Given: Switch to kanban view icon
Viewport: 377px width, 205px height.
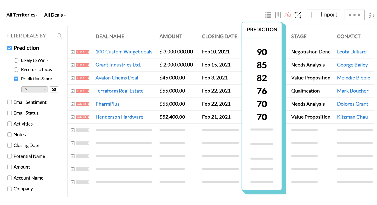Looking at the screenshot, I should point(278,15).
